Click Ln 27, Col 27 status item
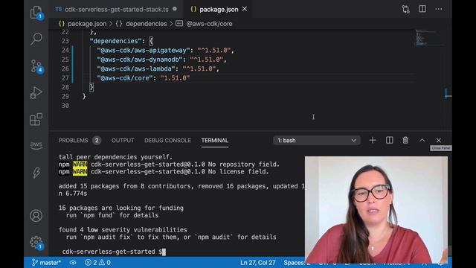The height and width of the screenshot is (268, 476). [258, 263]
